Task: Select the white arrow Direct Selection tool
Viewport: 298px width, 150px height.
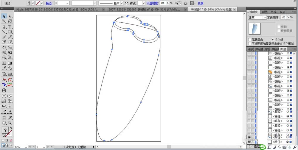Action: tap(10, 16)
